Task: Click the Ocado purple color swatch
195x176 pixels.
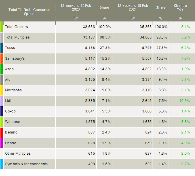Action: pos(2,143)
